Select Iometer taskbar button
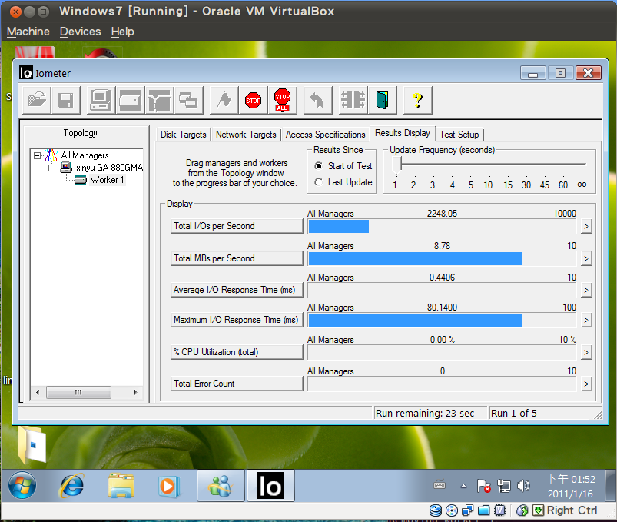Screen dimensions: 617x522 (270, 485)
